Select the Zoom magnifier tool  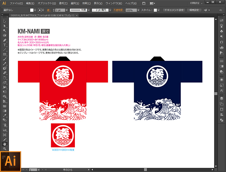(x=5, y=149)
